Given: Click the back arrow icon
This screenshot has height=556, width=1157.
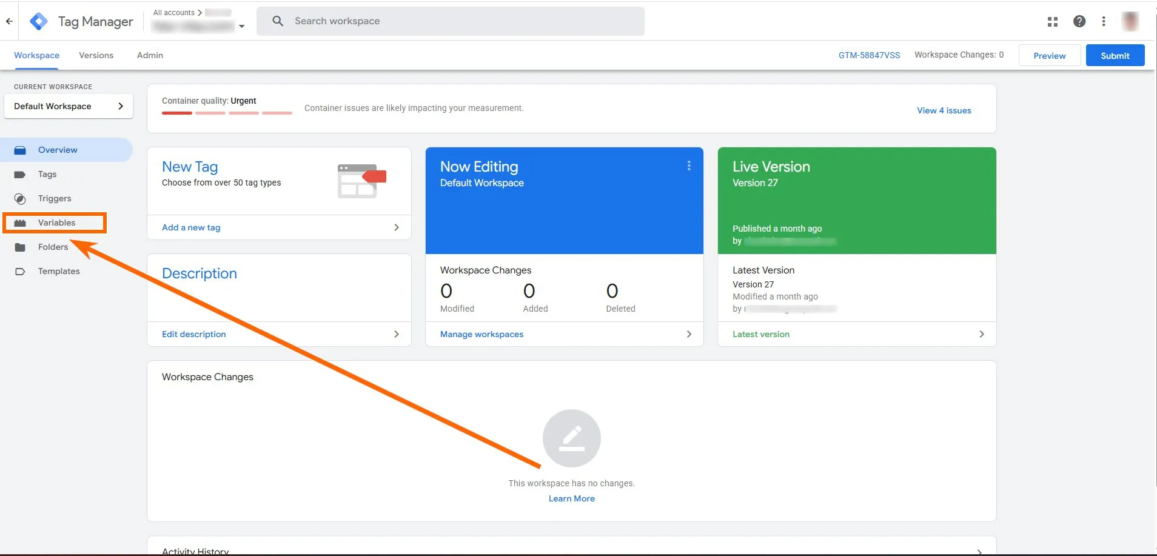Looking at the screenshot, I should (9, 21).
